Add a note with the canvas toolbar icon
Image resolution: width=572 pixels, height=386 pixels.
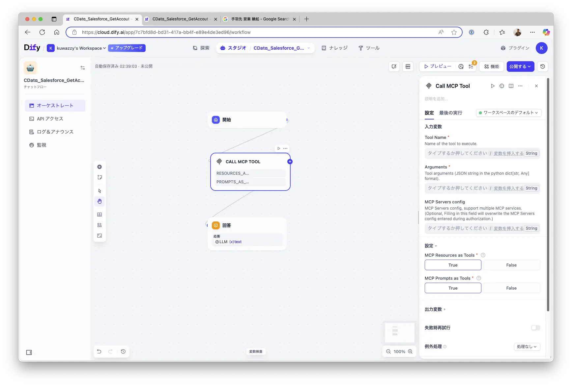[100, 177]
